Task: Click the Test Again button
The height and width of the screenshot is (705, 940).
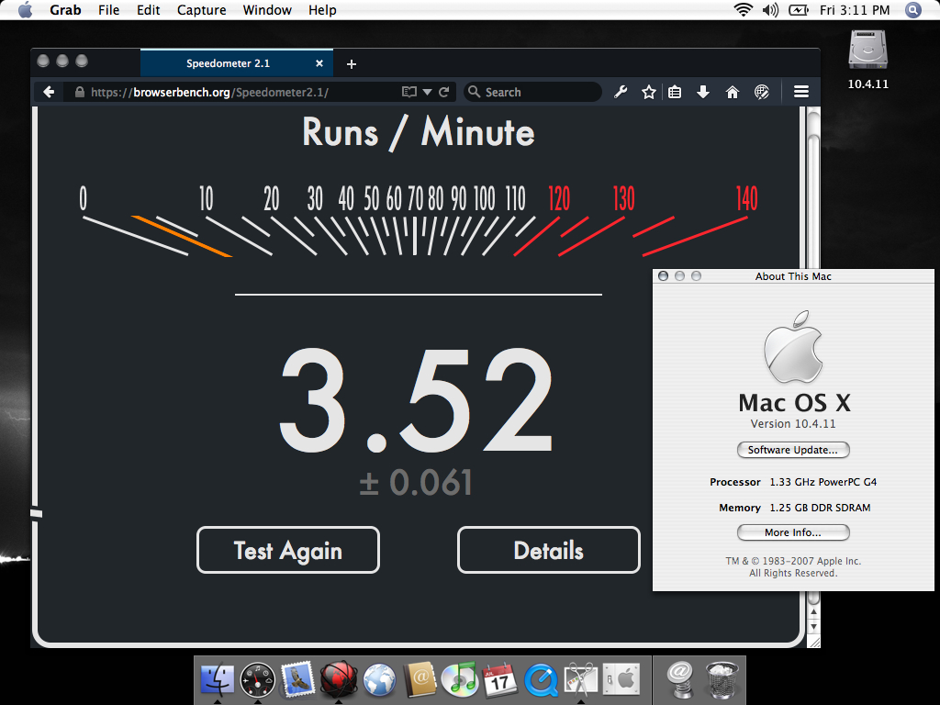Action: coord(288,550)
